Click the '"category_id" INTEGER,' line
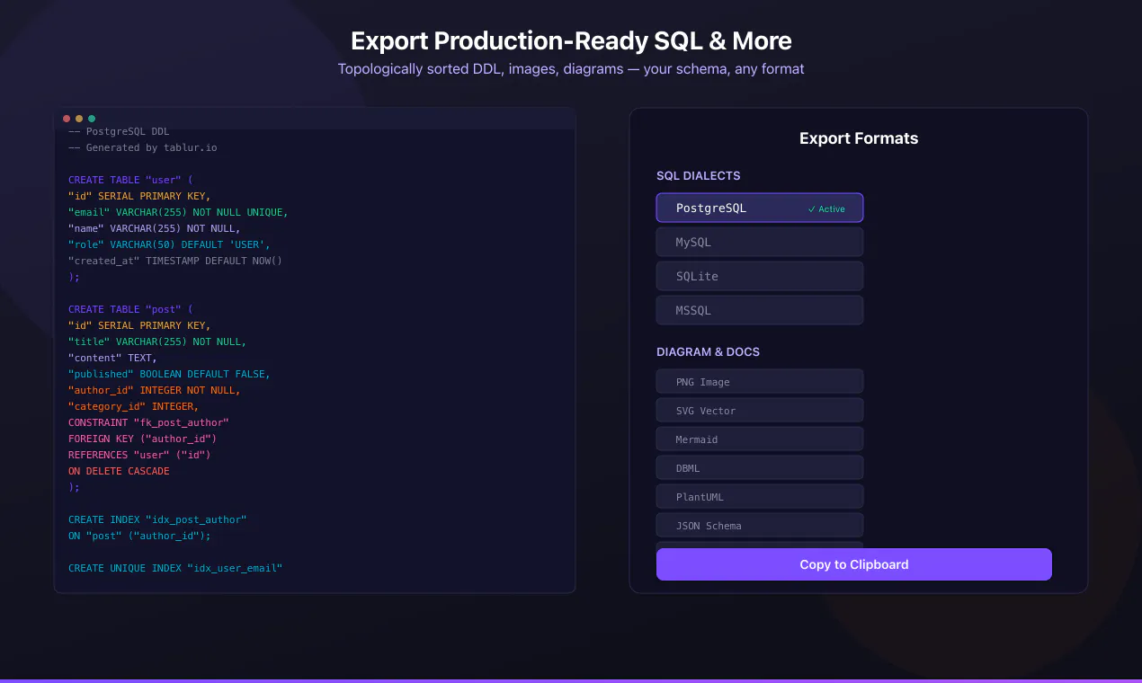This screenshot has width=1142, height=683. click(134, 406)
